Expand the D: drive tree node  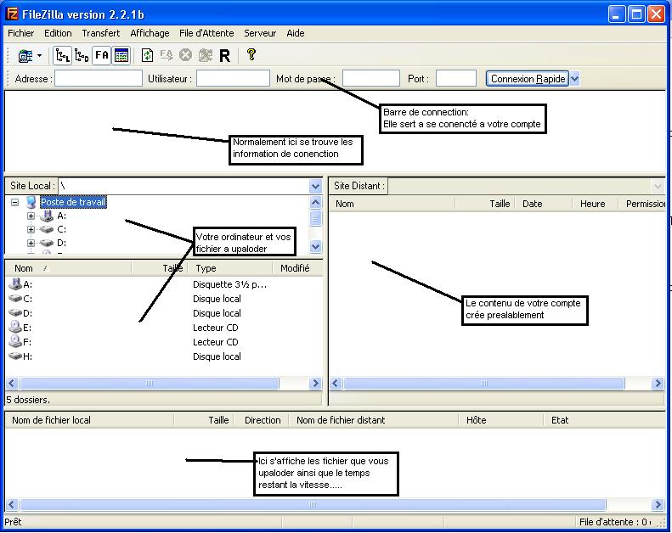(x=31, y=244)
